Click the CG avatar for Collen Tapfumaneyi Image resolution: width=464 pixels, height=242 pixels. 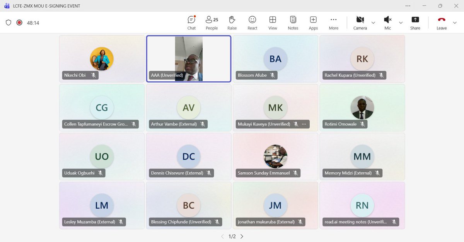(102, 108)
